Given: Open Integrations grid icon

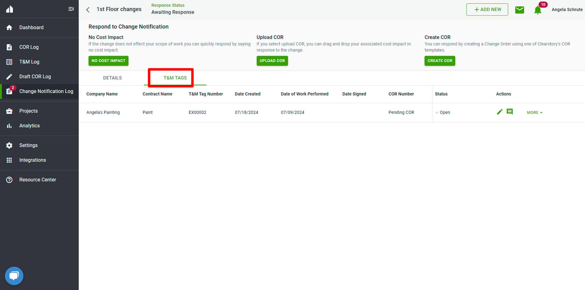Looking at the screenshot, I should point(9,160).
